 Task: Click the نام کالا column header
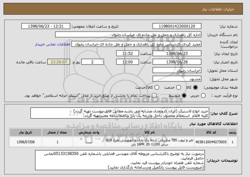click(x=150, y=132)
